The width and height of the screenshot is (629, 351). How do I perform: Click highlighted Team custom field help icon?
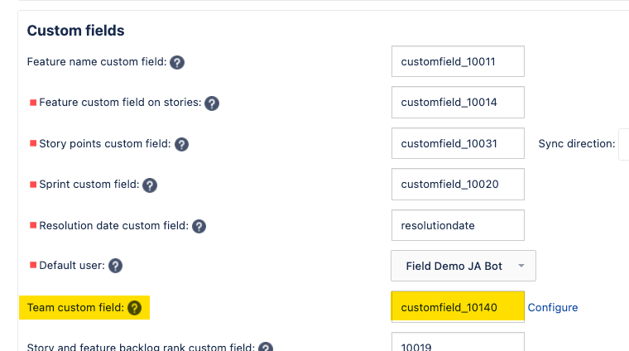click(135, 308)
